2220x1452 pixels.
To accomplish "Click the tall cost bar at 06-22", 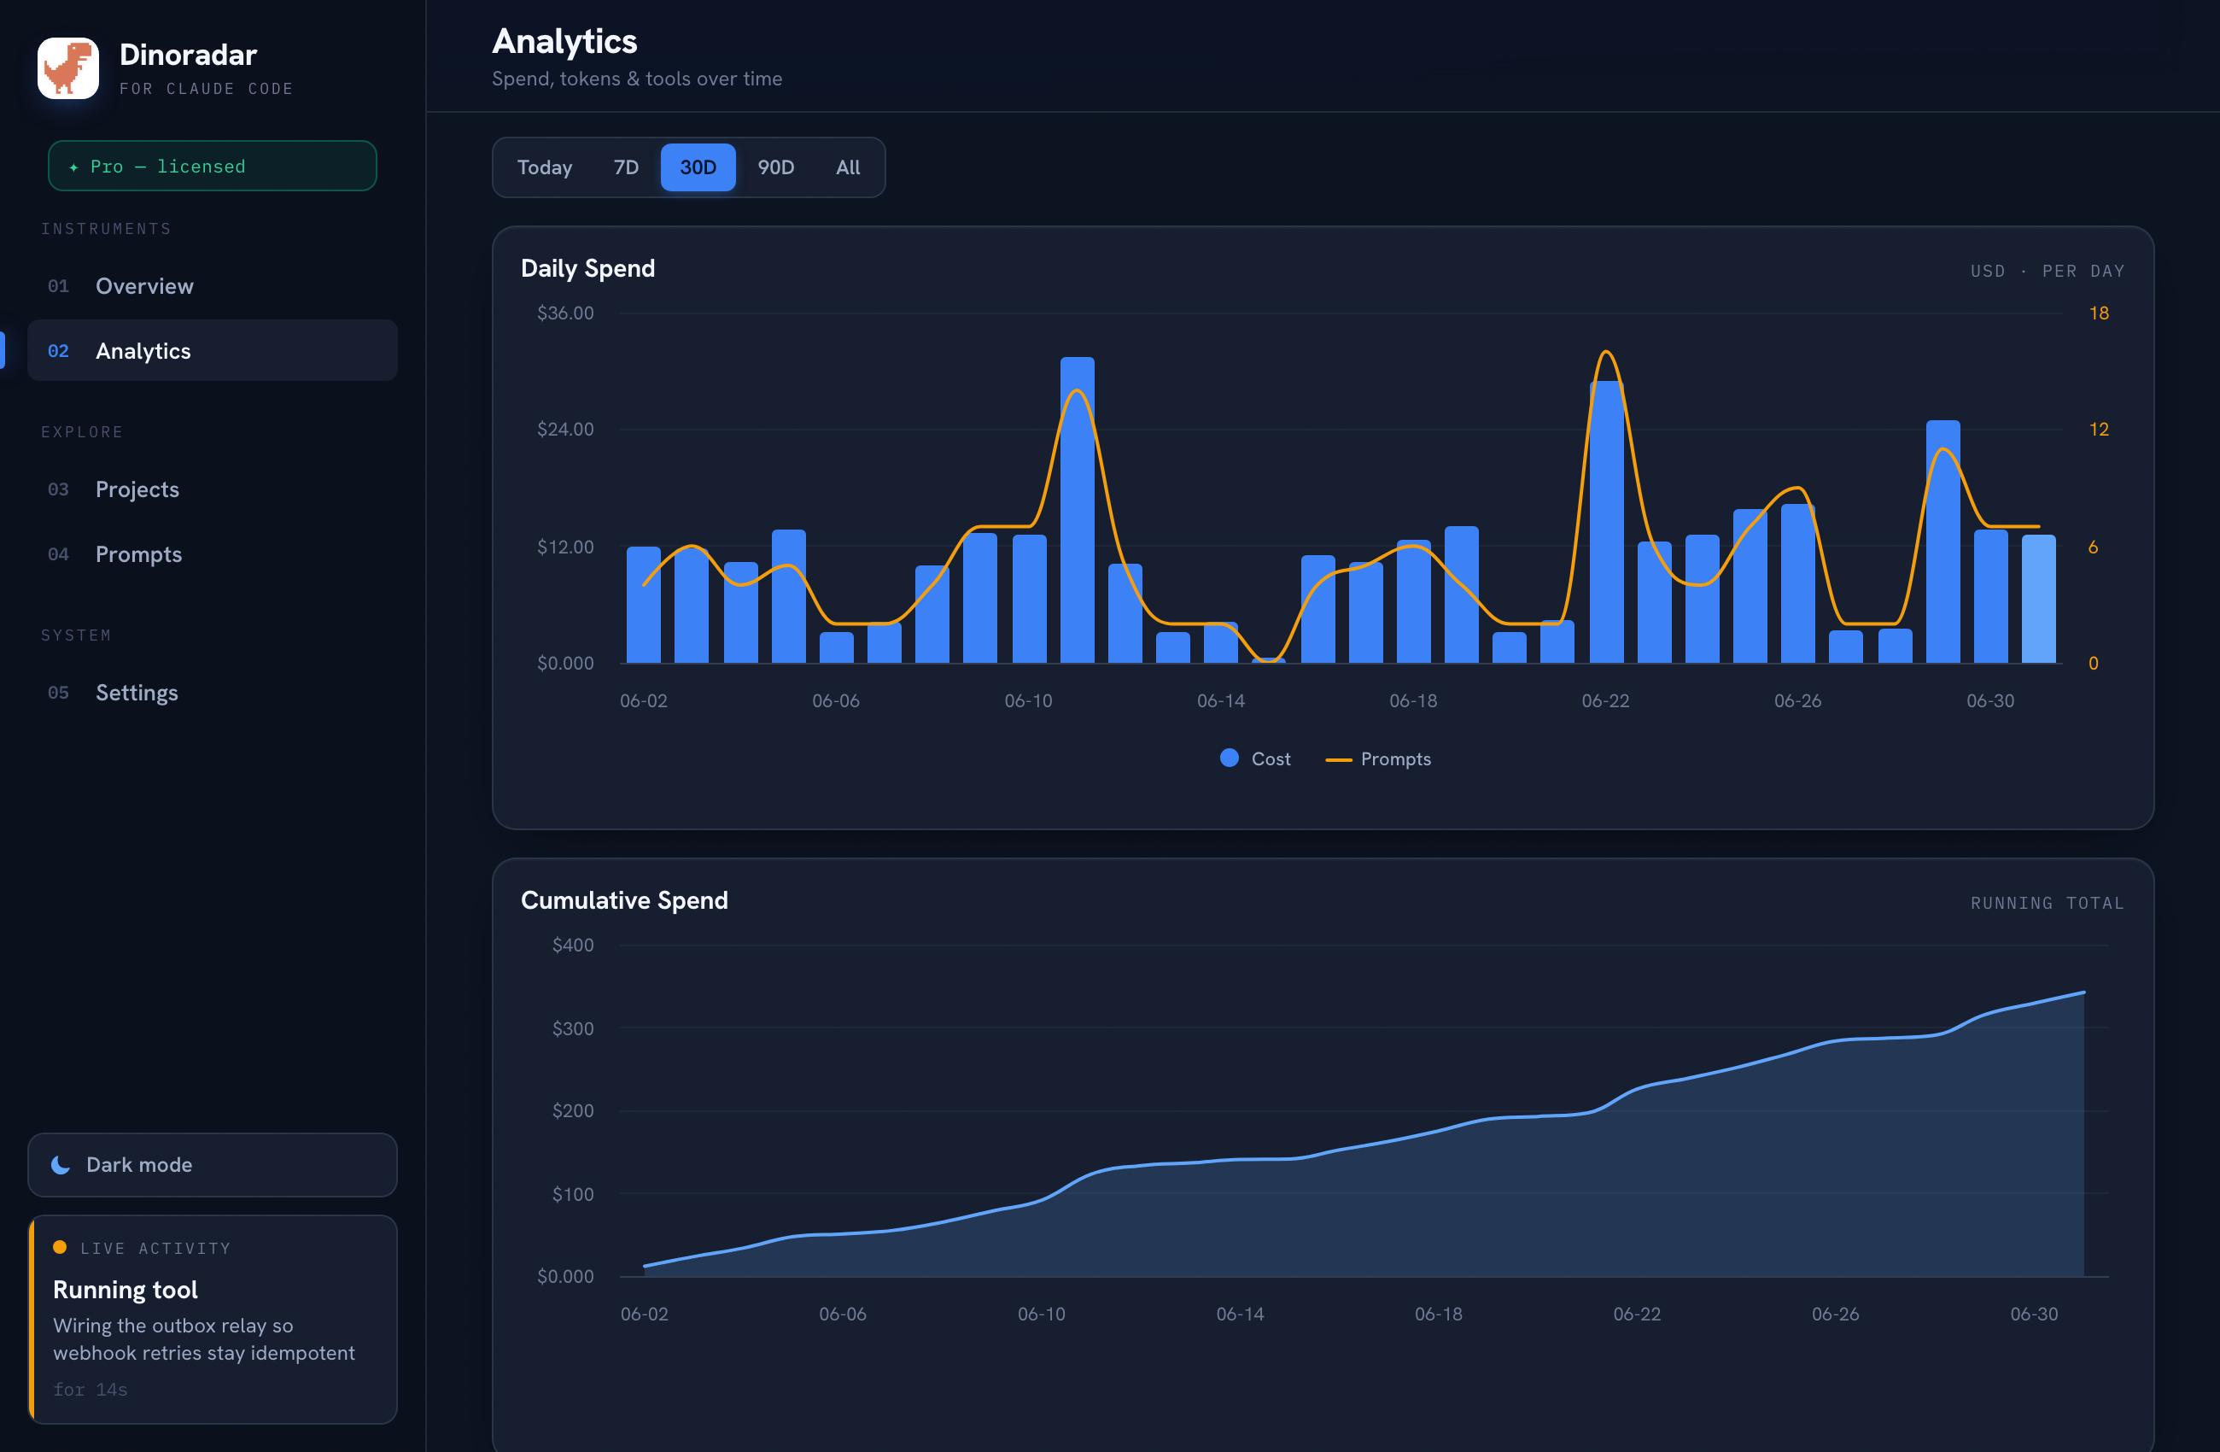I will [x=1606, y=522].
